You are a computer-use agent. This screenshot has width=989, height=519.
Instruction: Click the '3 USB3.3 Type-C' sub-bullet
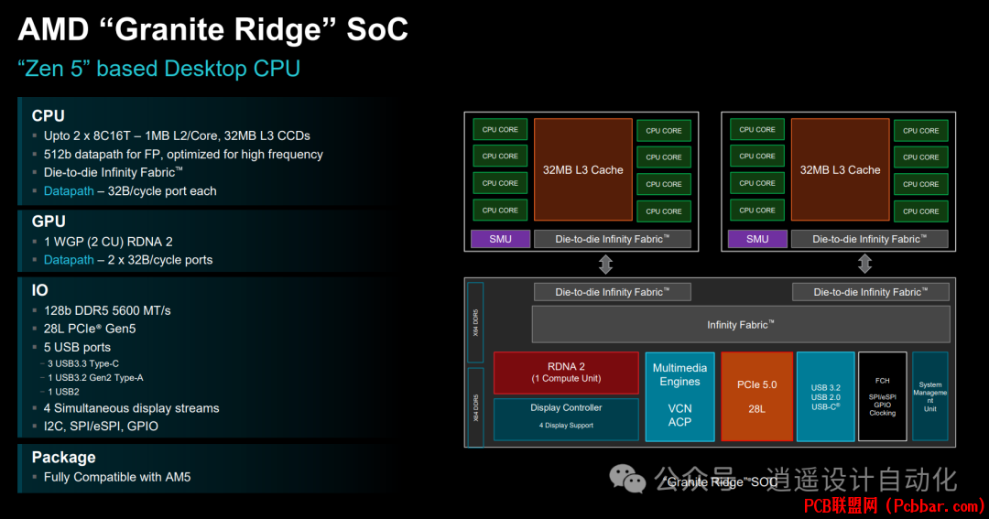coord(83,364)
